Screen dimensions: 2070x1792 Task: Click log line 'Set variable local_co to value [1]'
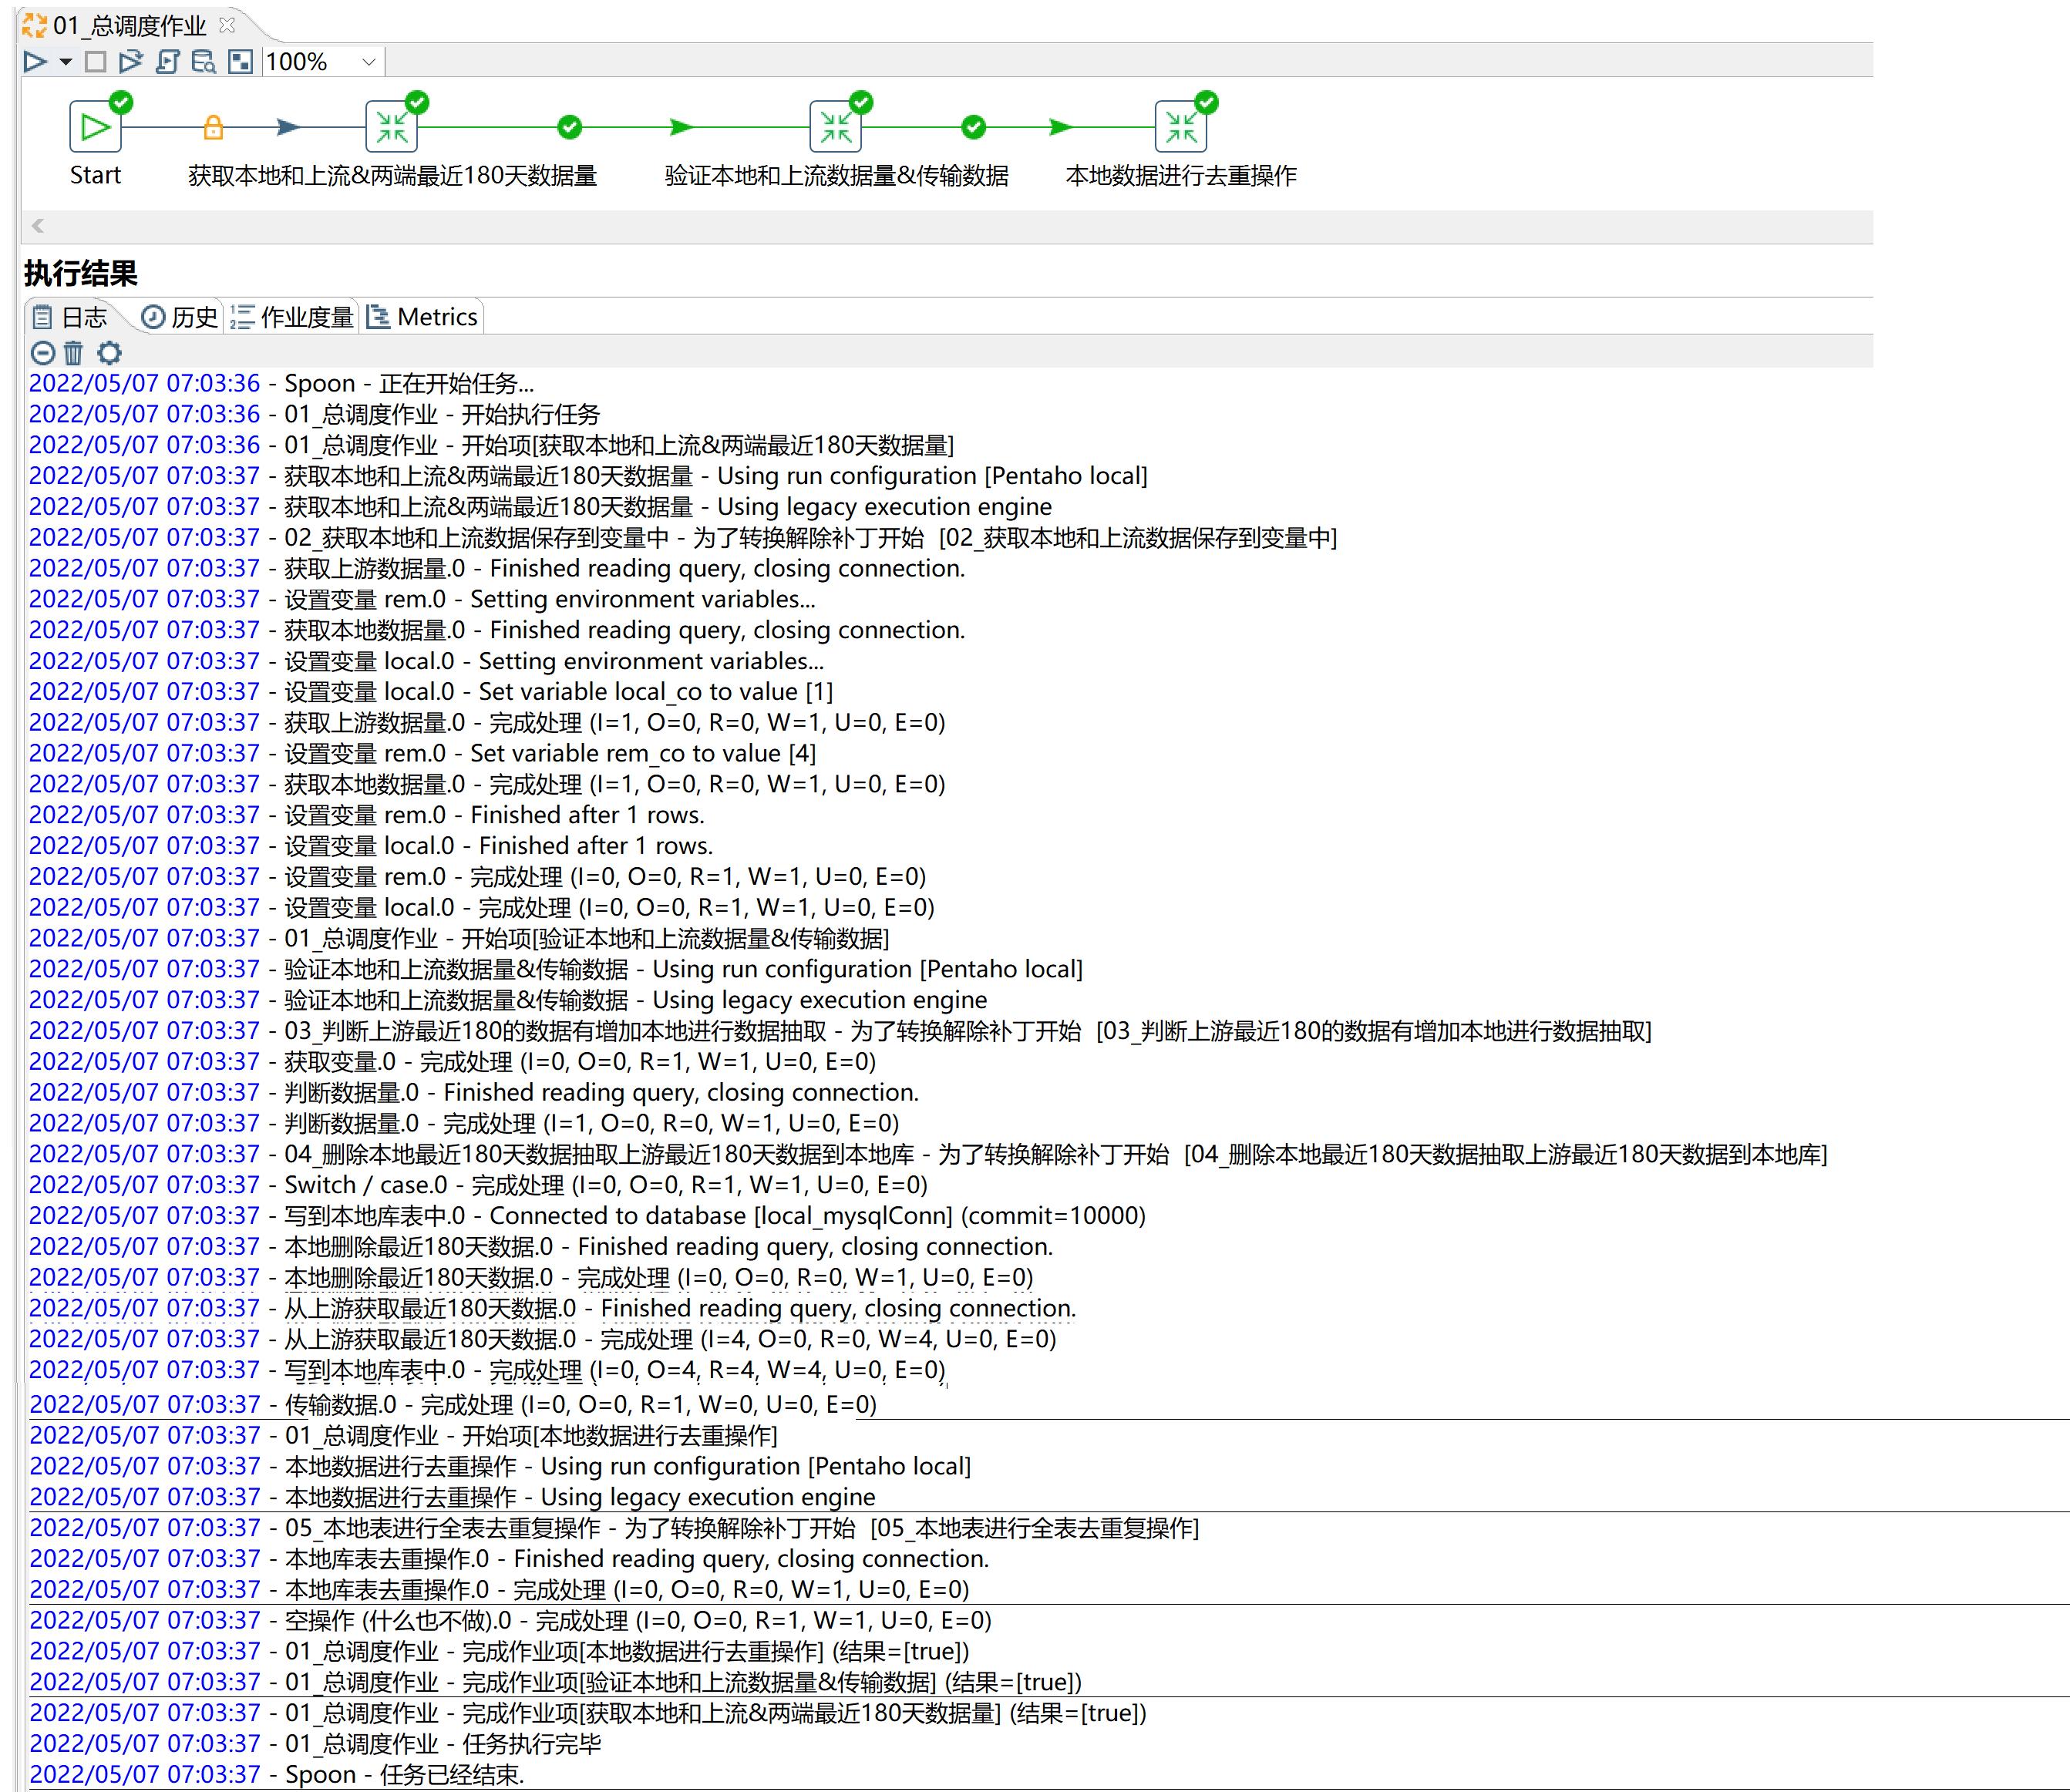click(431, 692)
